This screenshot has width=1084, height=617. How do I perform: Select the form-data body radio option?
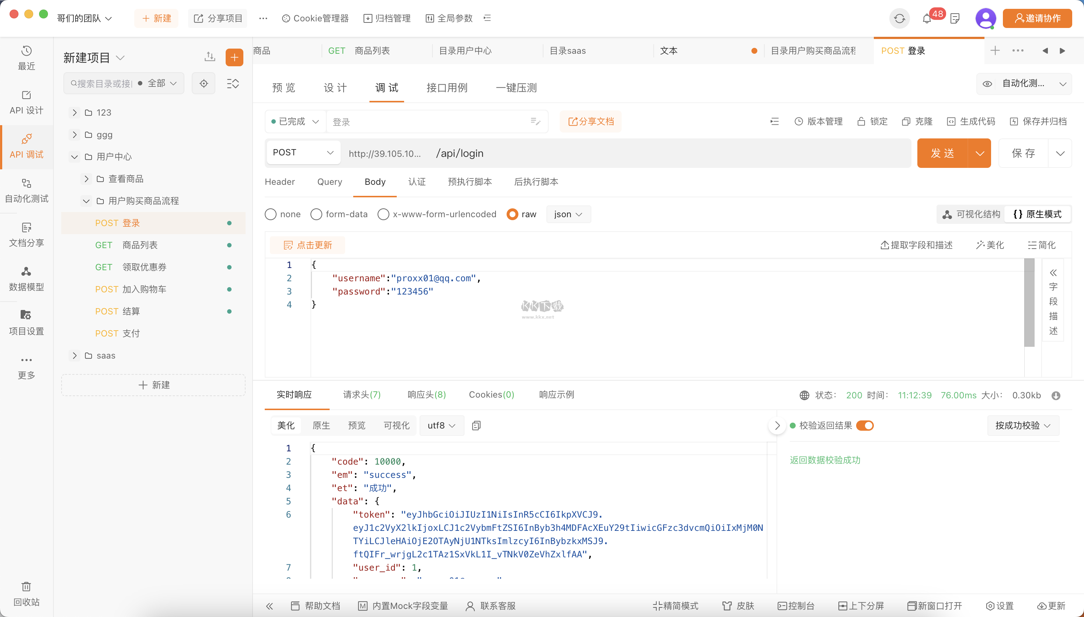(316, 214)
